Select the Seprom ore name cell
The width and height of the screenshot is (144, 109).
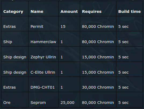43,100
